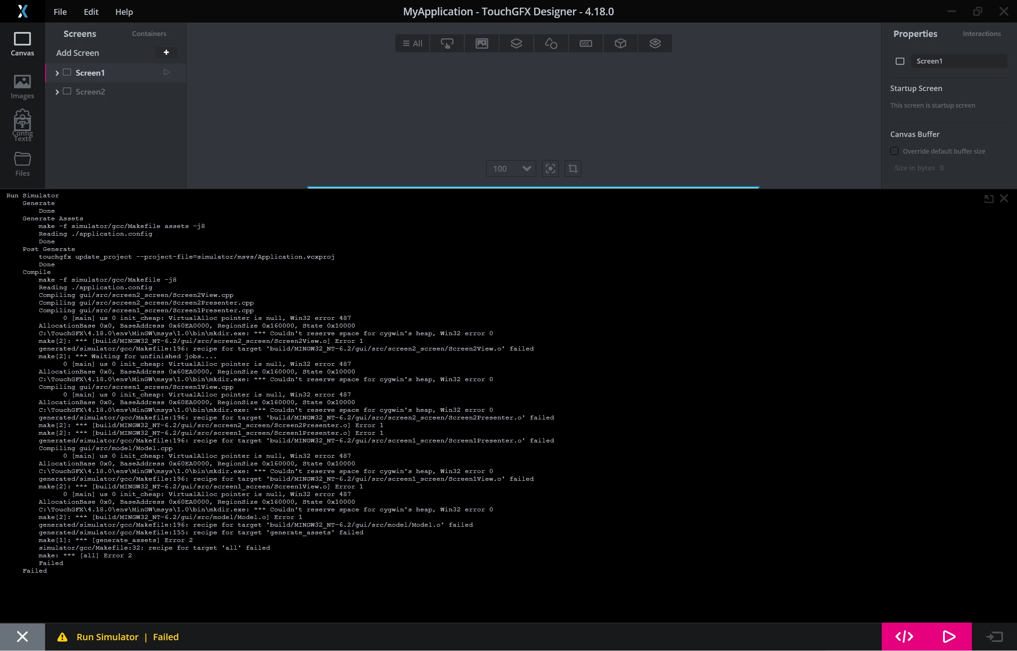
Task: Click the zoom to fit icon
Action: click(x=550, y=168)
